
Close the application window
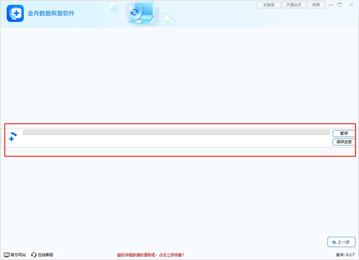pyautogui.click(x=351, y=5)
